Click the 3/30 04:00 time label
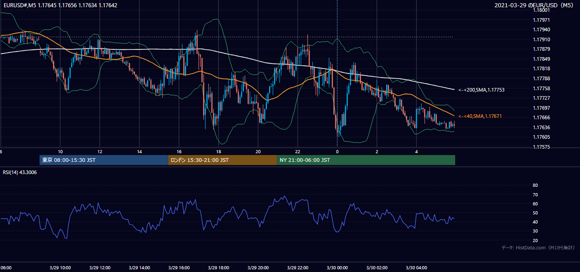Viewport: 580px width, 272px height. click(416, 267)
